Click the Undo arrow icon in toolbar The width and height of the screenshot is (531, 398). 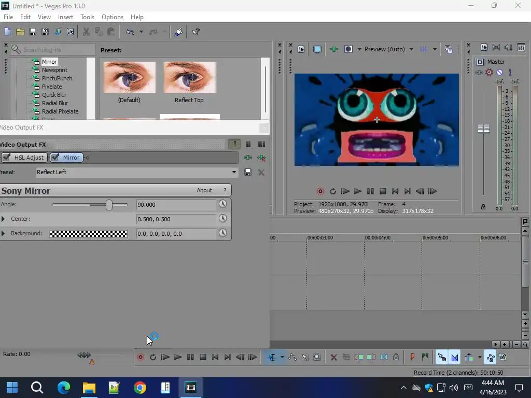coord(130,32)
